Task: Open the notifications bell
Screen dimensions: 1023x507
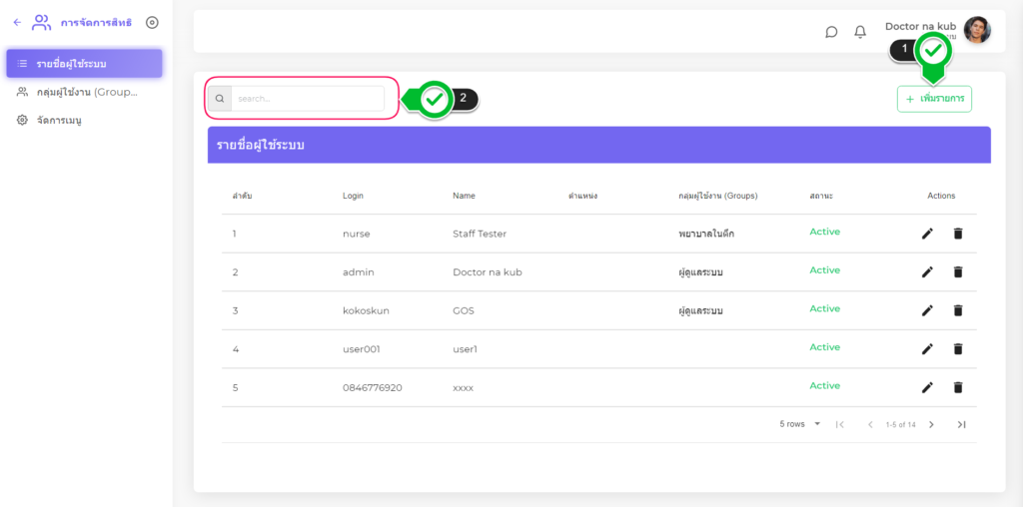Action: (860, 32)
